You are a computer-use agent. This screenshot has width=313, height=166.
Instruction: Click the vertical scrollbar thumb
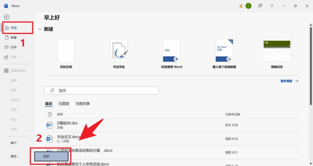click(x=311, y=66)
